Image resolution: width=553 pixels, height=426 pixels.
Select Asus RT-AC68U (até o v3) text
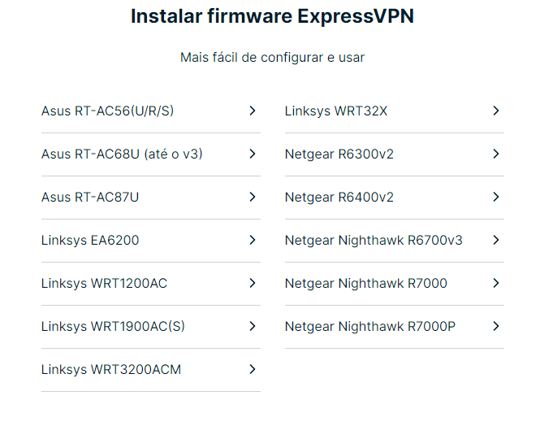(122, 154)
